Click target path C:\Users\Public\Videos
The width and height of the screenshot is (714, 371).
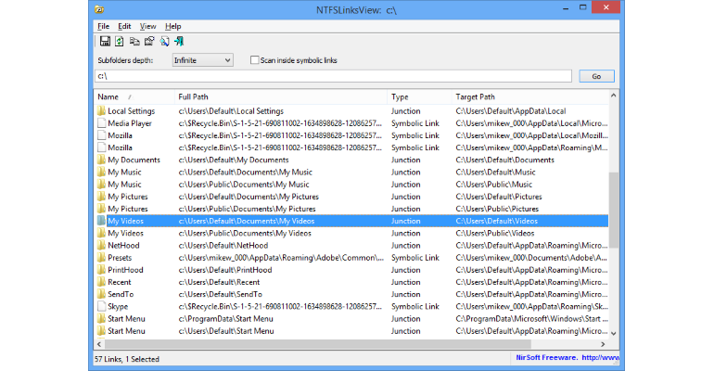click(x=495, y=233)
